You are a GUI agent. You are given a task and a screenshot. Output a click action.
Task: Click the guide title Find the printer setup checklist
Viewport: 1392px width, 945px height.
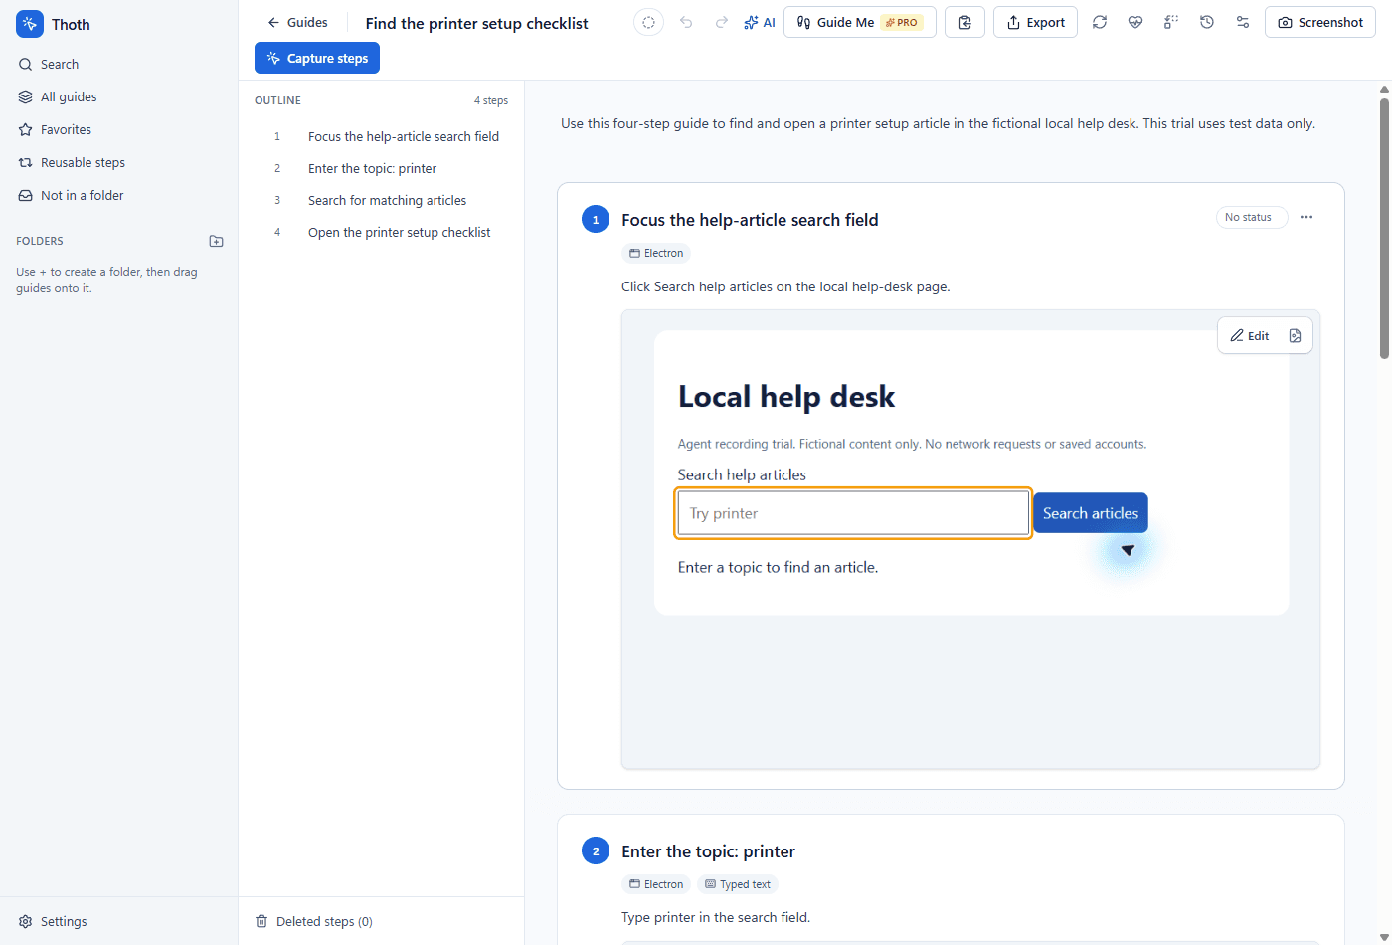point(476,23)
